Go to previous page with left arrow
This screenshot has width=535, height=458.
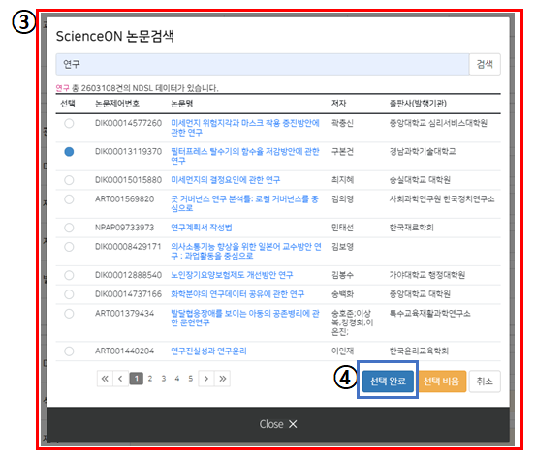(x=120, y=379)
